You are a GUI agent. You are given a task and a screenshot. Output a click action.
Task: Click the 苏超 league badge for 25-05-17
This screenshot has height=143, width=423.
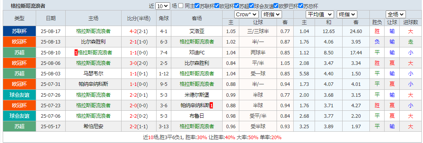click(19, 126)
